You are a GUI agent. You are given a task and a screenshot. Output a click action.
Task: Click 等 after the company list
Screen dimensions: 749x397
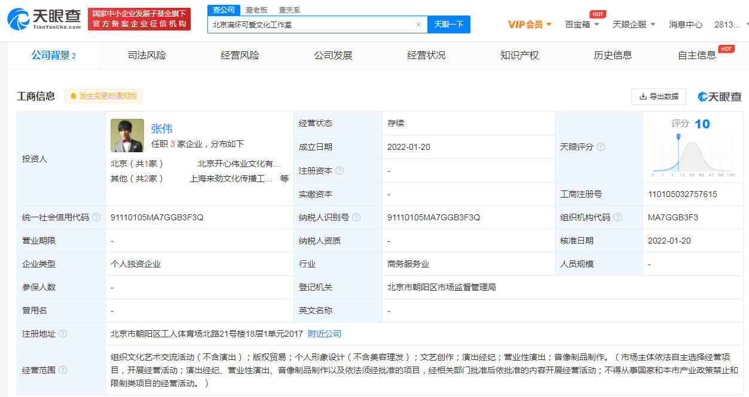(x=285, y=179)
